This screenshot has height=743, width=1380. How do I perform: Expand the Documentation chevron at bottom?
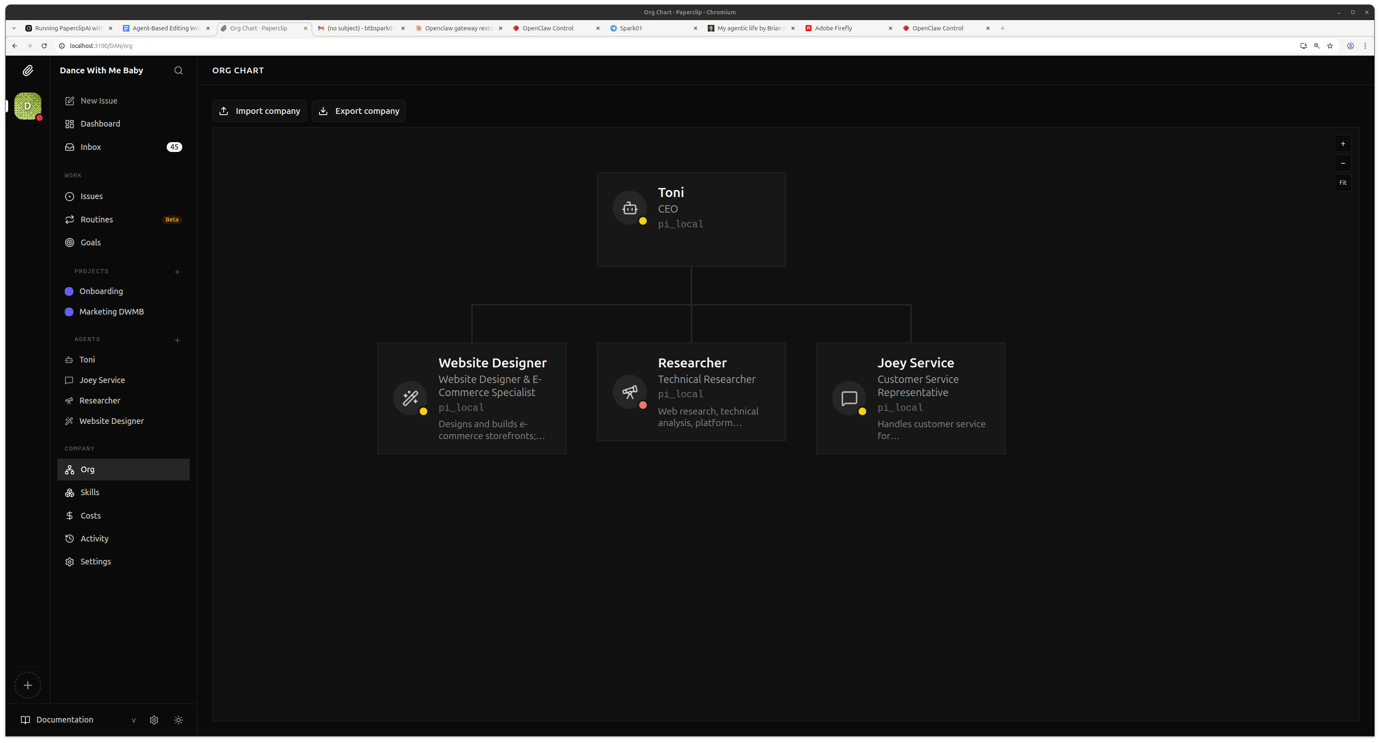[x=134, y=720]
